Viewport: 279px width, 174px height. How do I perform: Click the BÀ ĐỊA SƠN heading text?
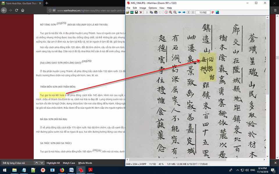pyautogui.click(x=53, y=119)
